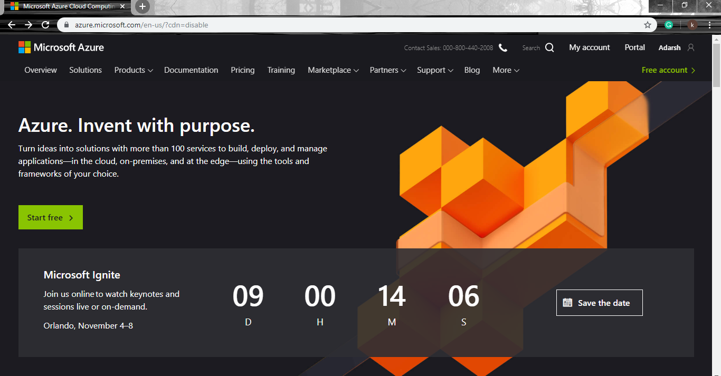Open the Grammarly extension icon
The height and width of the screenshot is (376, 721).
669,25
